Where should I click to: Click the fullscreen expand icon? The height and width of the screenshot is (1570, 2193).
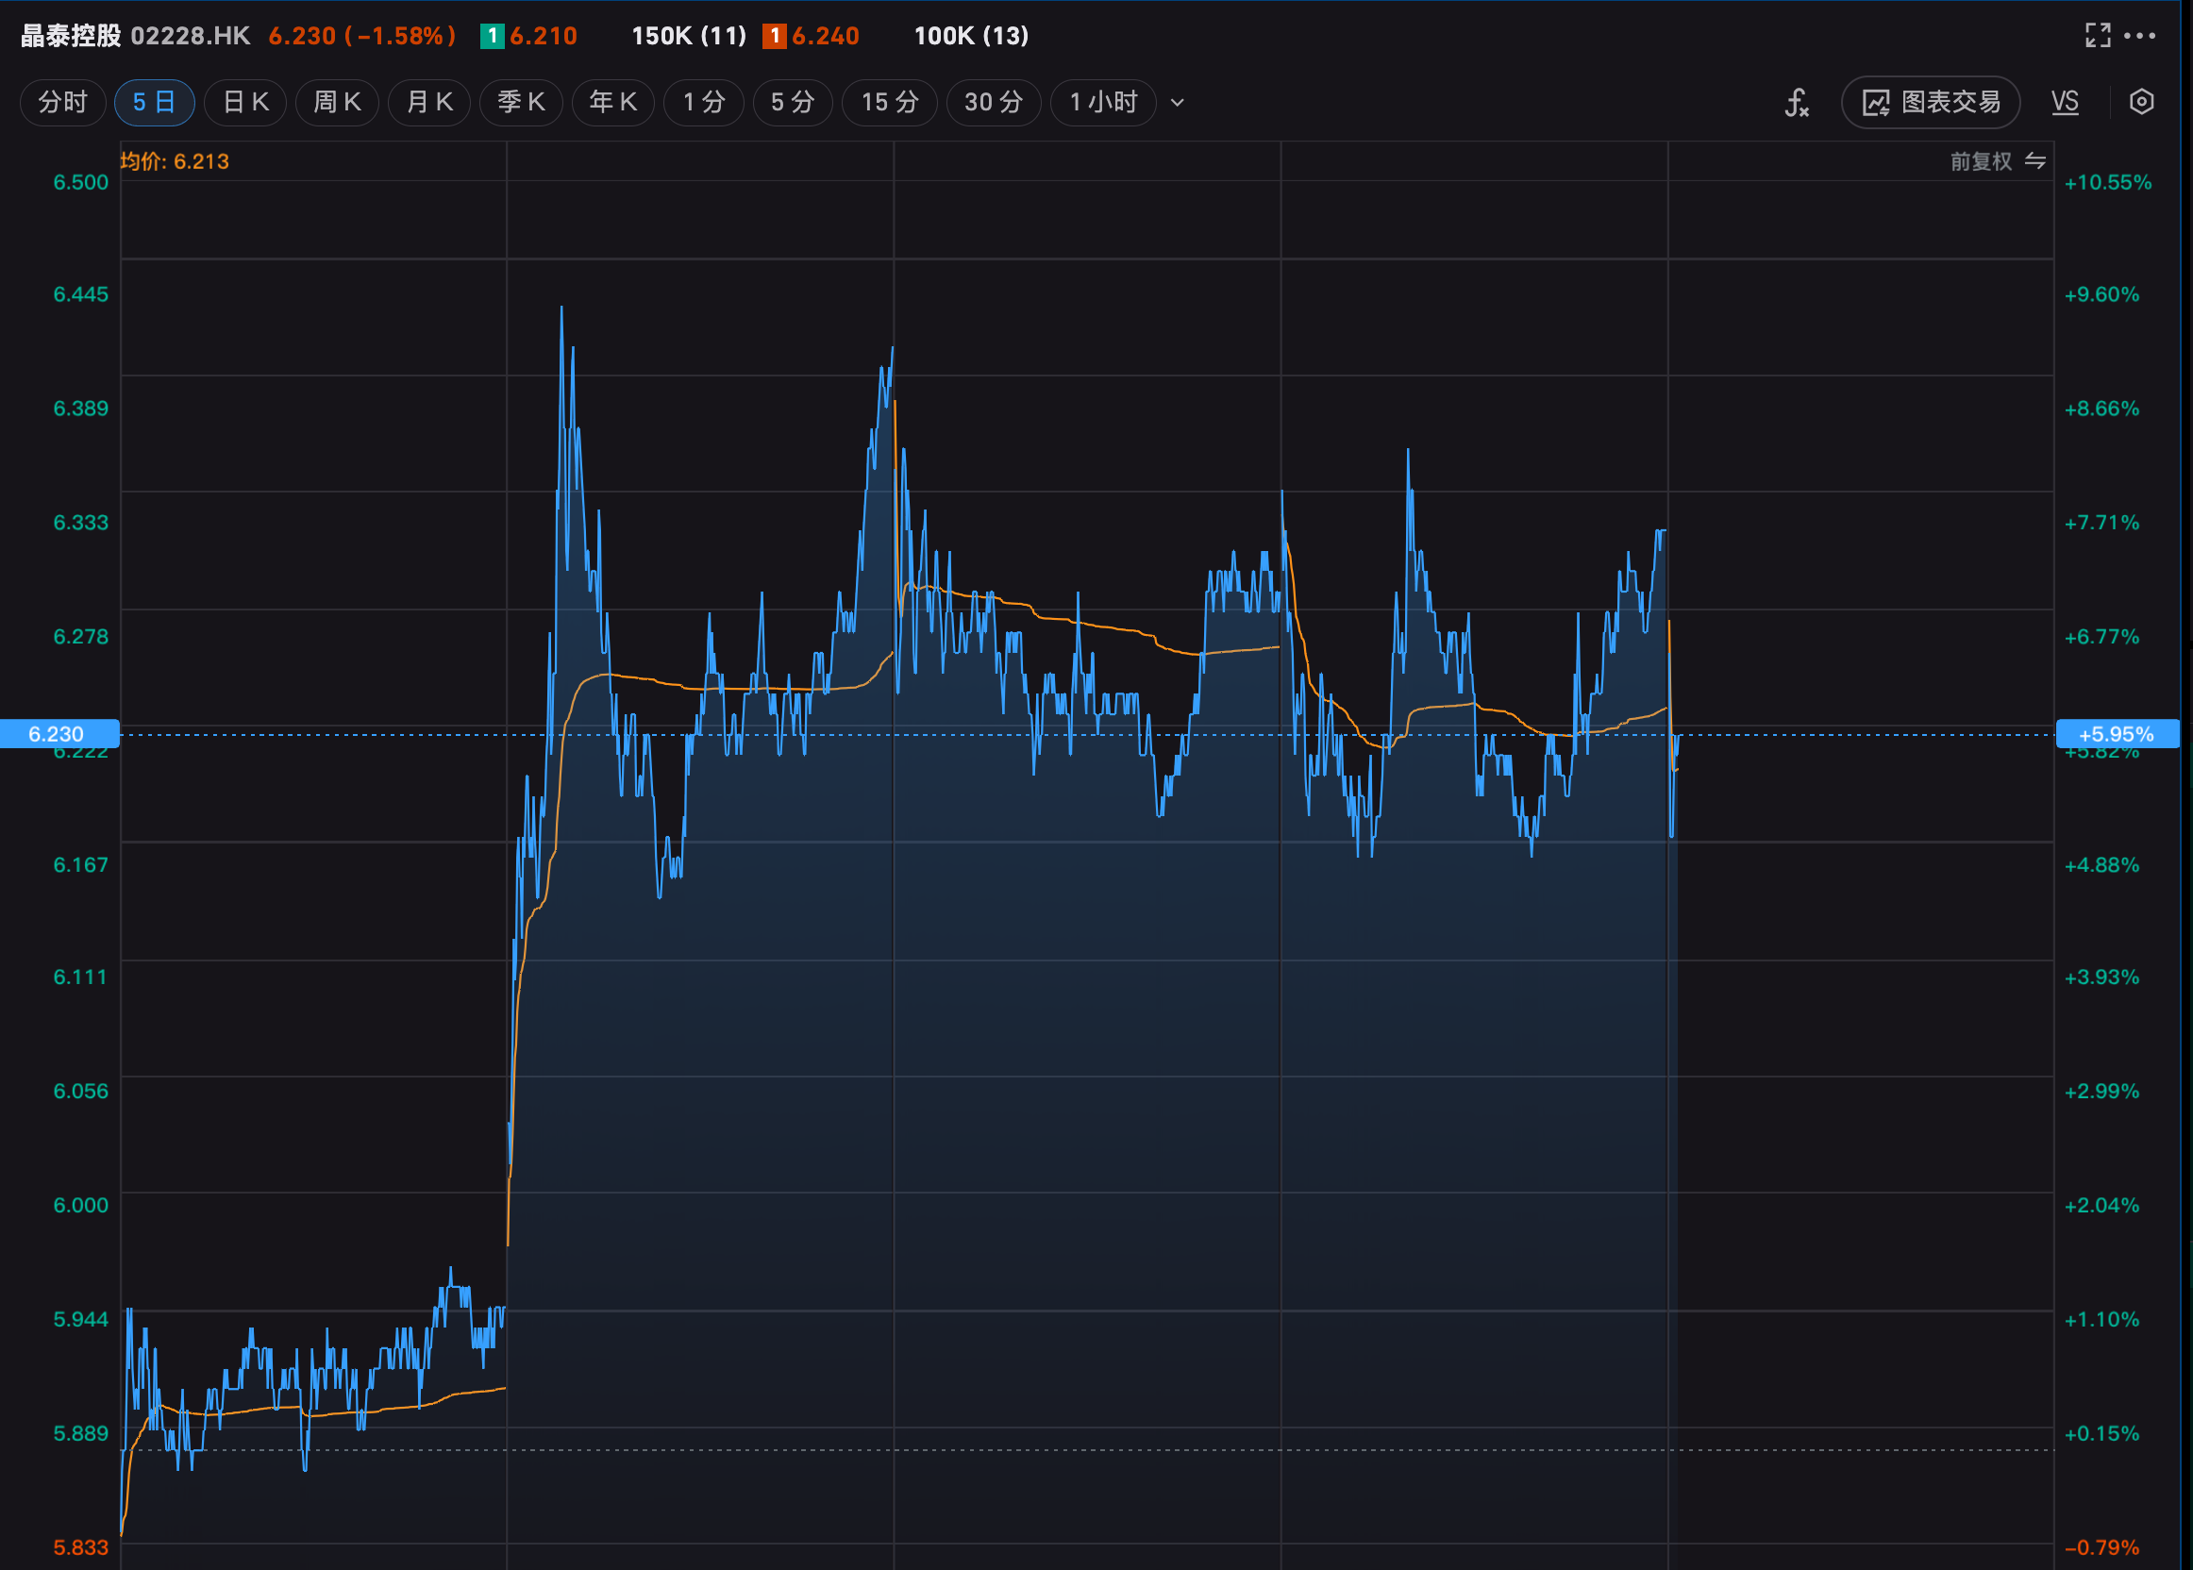click(2098, 36)
